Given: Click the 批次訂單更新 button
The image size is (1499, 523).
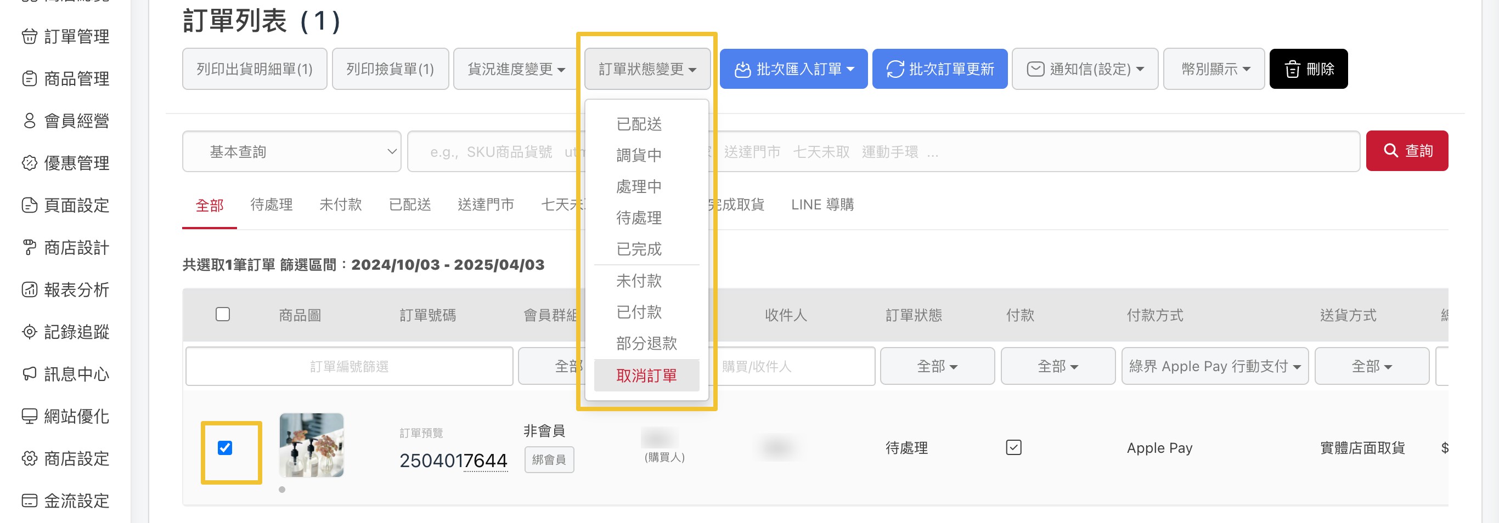Looking at the screenshot, I should pyautogui.click(x=940, y=69).
